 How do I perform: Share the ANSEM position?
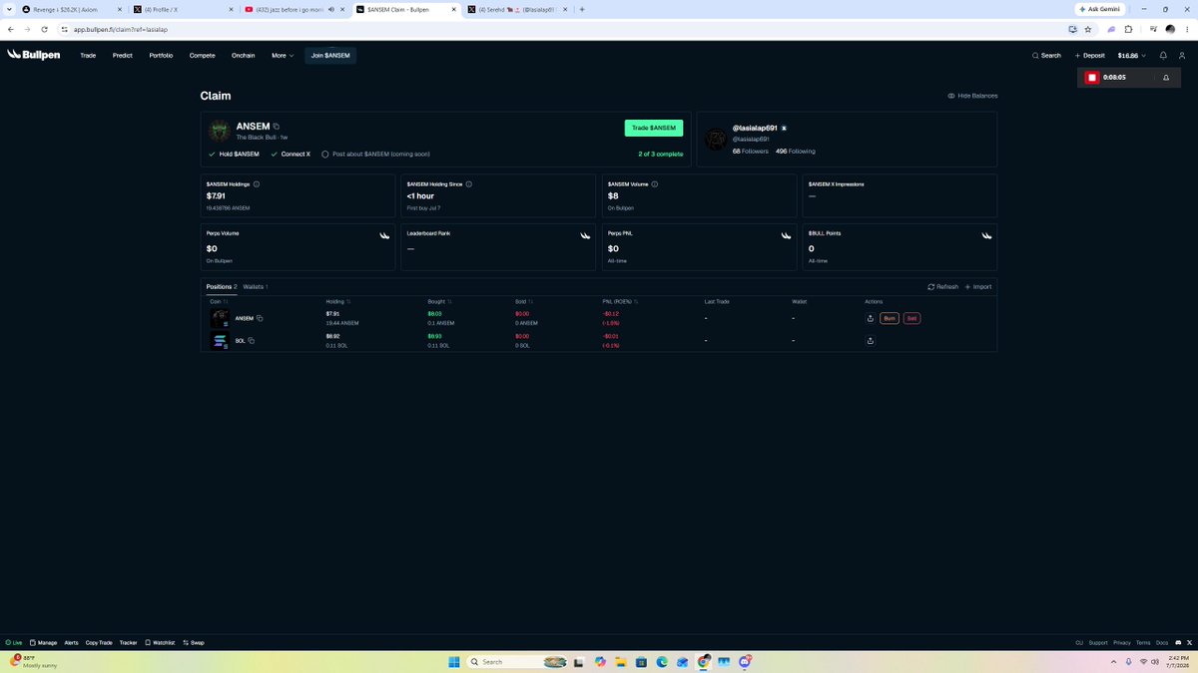coord(871,318)
